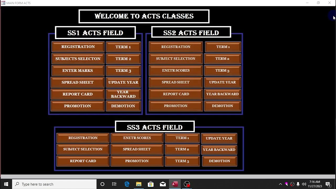Launch Microsoft Store taskbar icon
Screen dimensions: 336x189
(x=151, y=184)
